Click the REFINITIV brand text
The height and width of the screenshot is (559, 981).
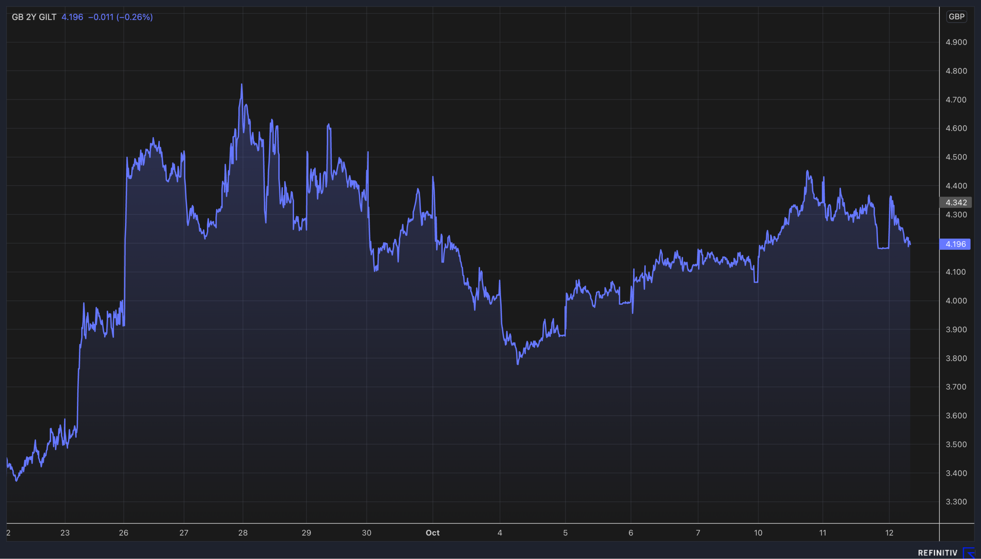938,553
